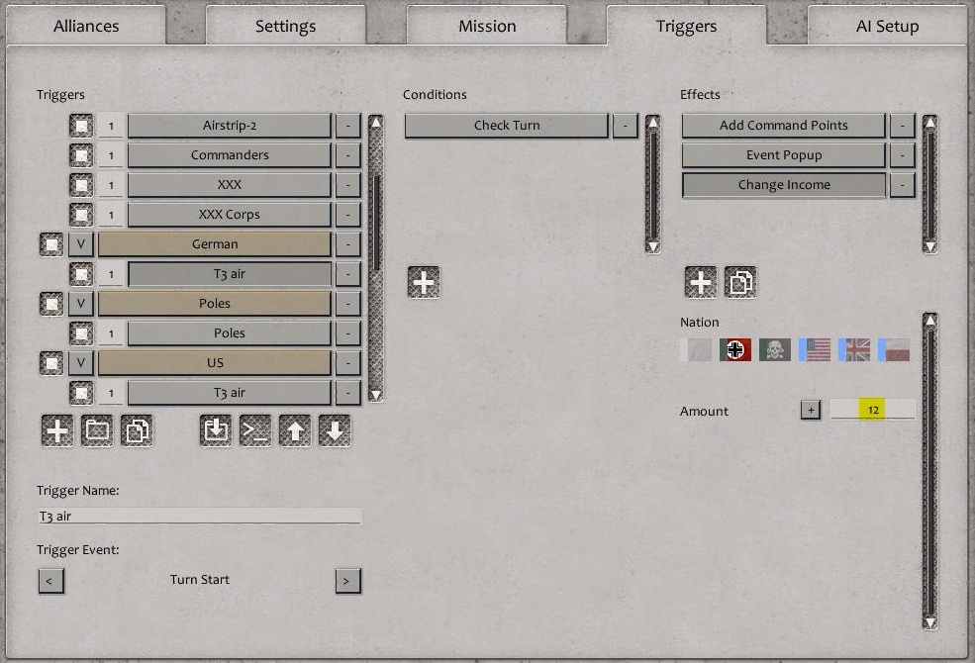Screen dimensions: 975x663
Task: Select the XXX Corps trigger
Action: pos(230,215)
